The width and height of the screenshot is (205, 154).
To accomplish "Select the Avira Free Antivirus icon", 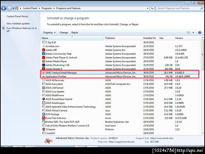I will (43, 118).
